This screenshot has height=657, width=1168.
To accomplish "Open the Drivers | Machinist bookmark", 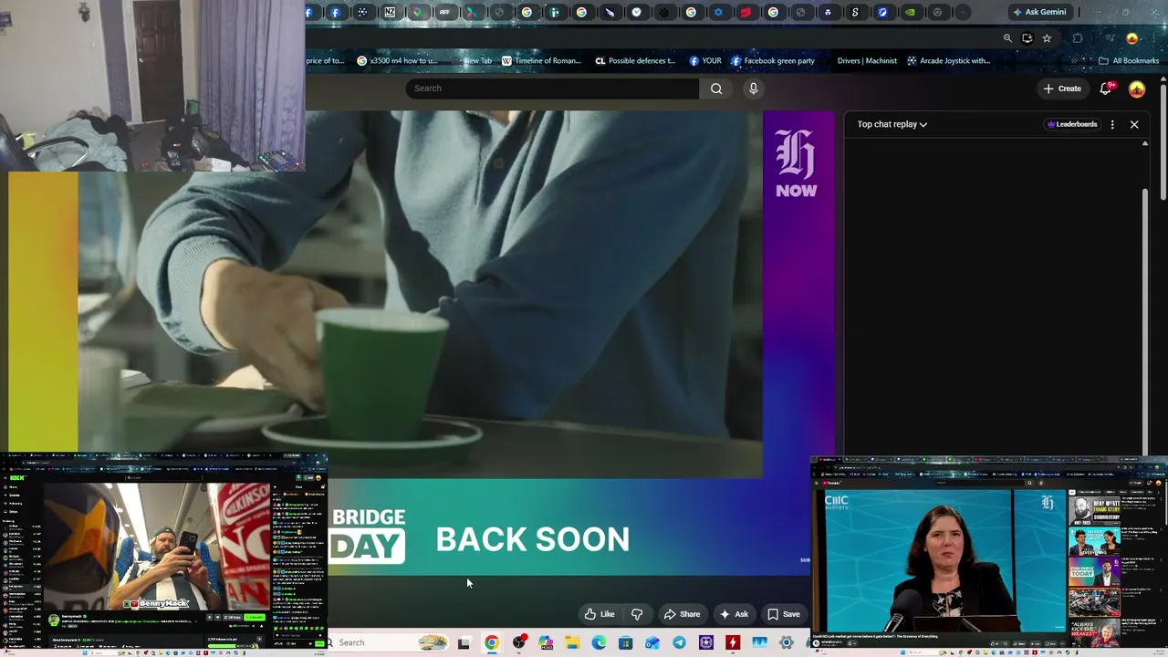I will [867, 61].
